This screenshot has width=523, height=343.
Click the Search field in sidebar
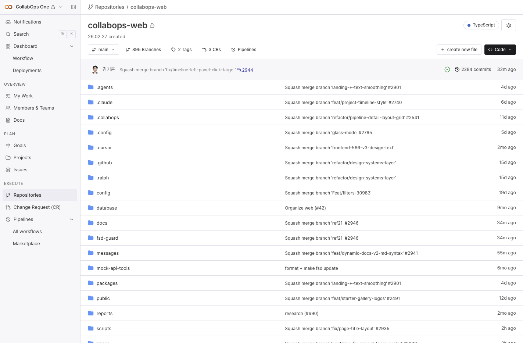40,34
